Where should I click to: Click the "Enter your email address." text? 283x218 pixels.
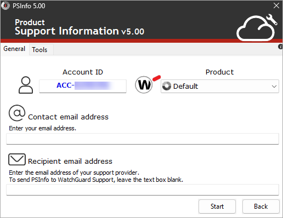tap(42, 128)
